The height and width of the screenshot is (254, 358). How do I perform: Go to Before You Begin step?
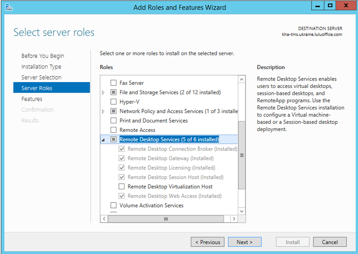click(x=42, y=56)
